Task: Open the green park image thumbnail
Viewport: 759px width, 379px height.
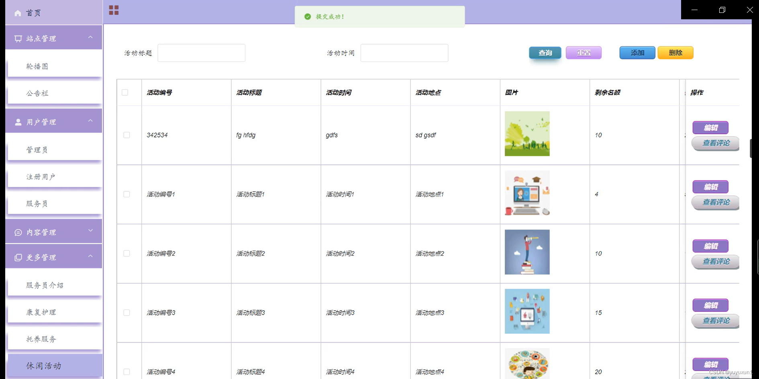Action: 527,134
